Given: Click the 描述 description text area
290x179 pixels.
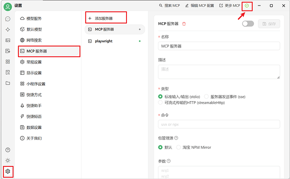Looking at the screenshot, I should point(219,72).
